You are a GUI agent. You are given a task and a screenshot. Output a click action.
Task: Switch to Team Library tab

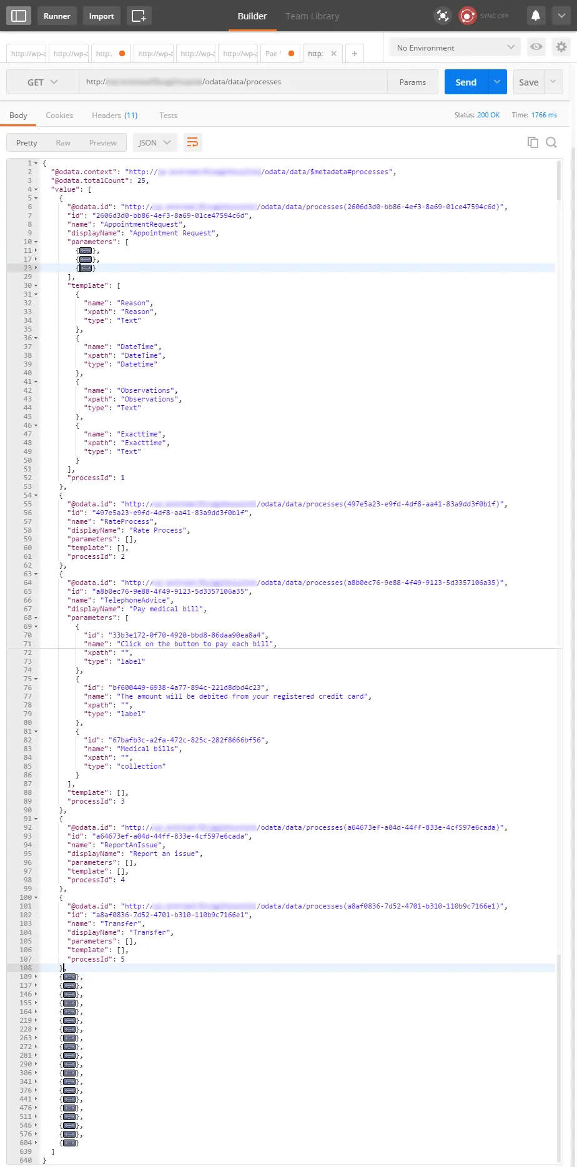tap(312, 16)
